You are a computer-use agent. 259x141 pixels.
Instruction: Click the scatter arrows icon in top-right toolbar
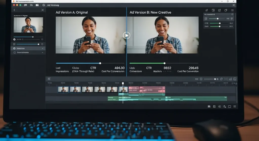[207, 10]
